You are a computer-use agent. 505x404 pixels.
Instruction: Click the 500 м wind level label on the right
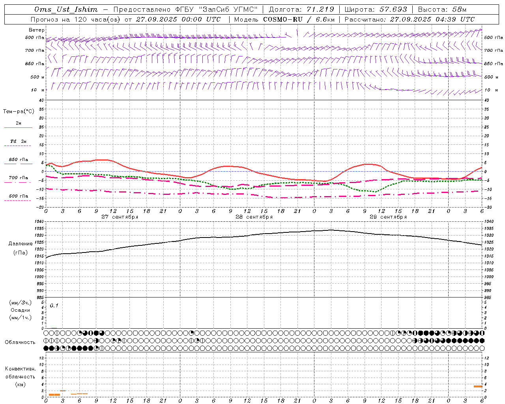tap(491, 77)
